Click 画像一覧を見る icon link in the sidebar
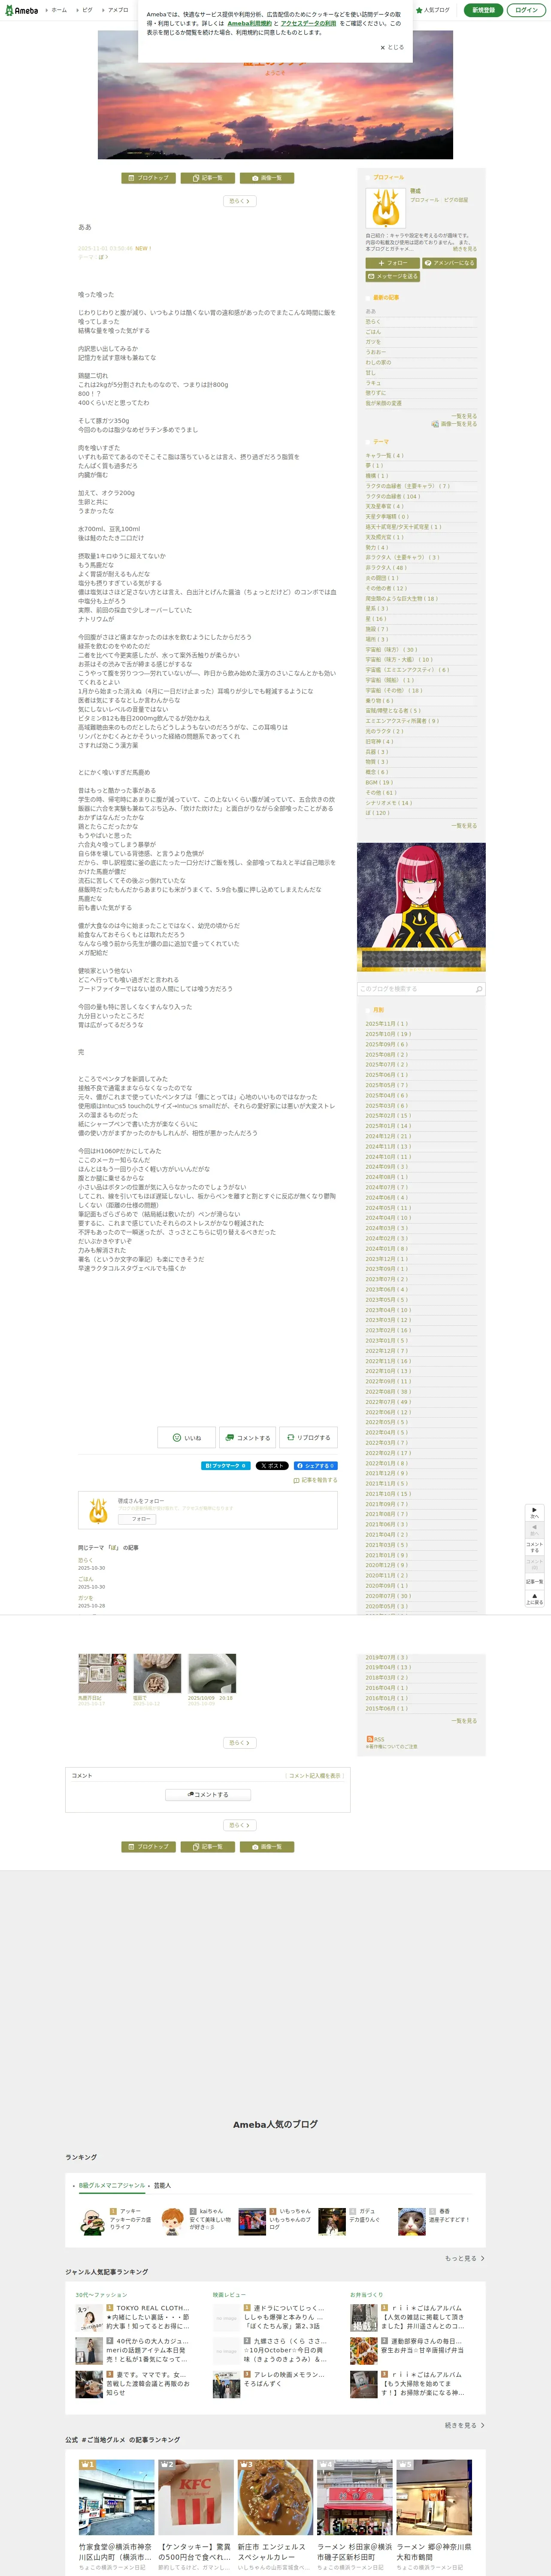551x2576 pixels. (x=453, y=424)
